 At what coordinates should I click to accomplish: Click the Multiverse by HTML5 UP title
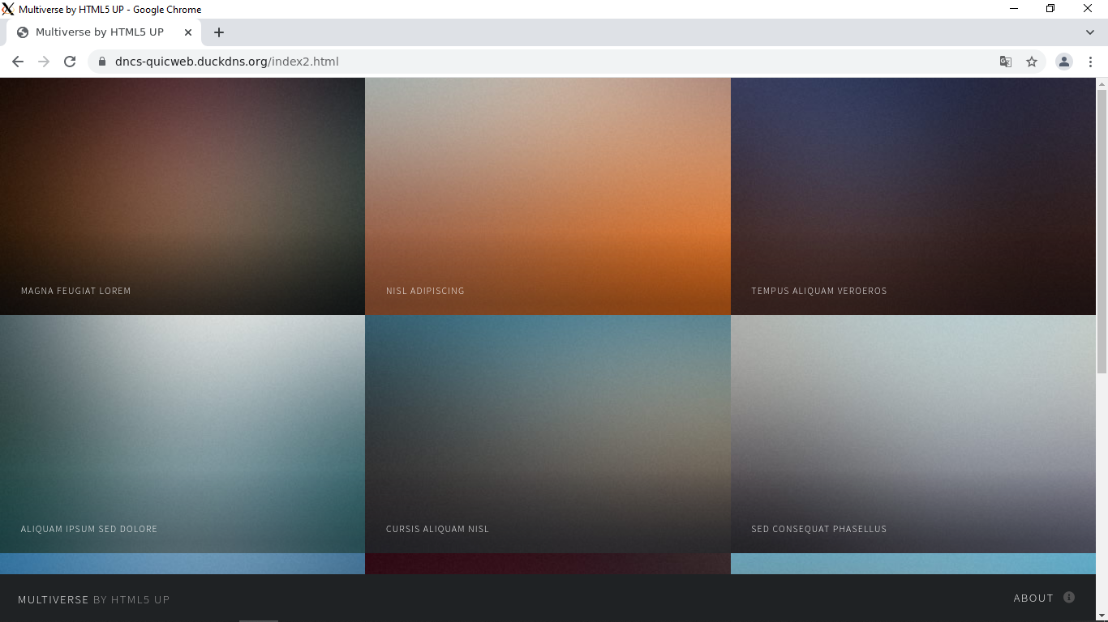94,600
